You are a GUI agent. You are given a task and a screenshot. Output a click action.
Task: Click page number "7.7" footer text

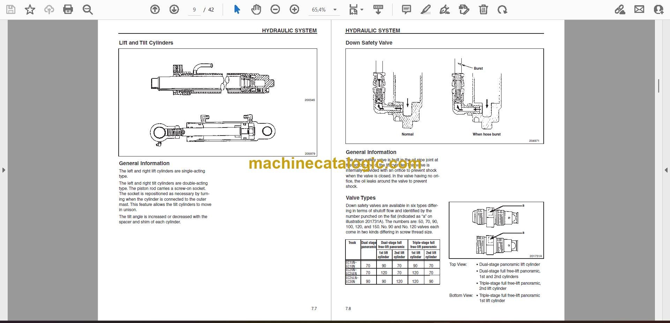click(x=314, y=309)
